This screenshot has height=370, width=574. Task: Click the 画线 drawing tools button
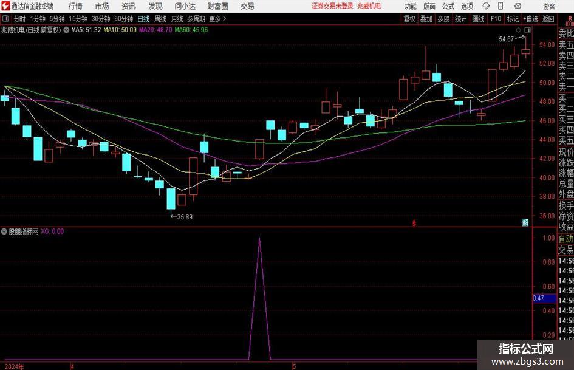[478, 19]
